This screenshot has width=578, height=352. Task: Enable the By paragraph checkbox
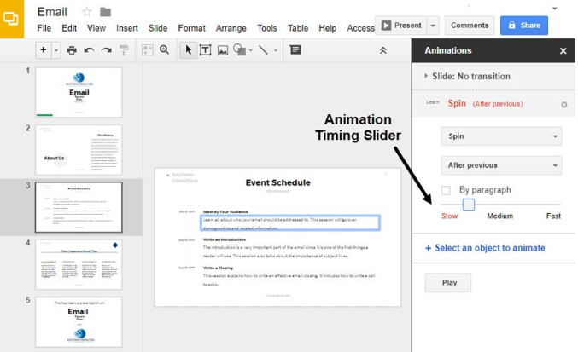tap(446, 190)
